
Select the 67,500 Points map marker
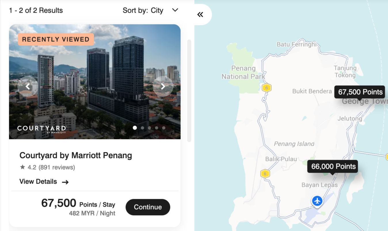click(360, 92)
